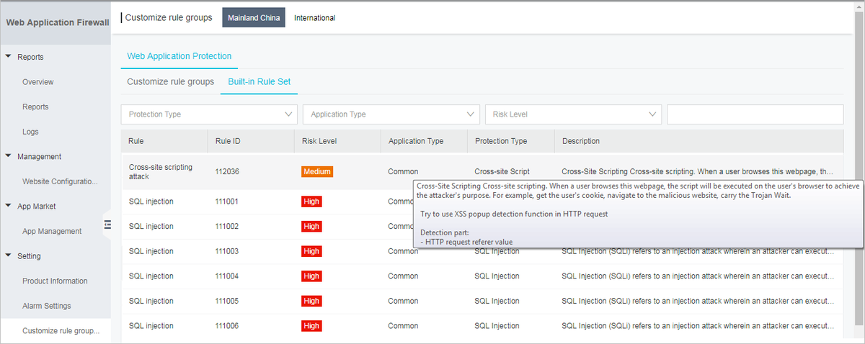Select the Web Application Protection tab
Viewport: 865px width, 344px height.
pos(179,56)
